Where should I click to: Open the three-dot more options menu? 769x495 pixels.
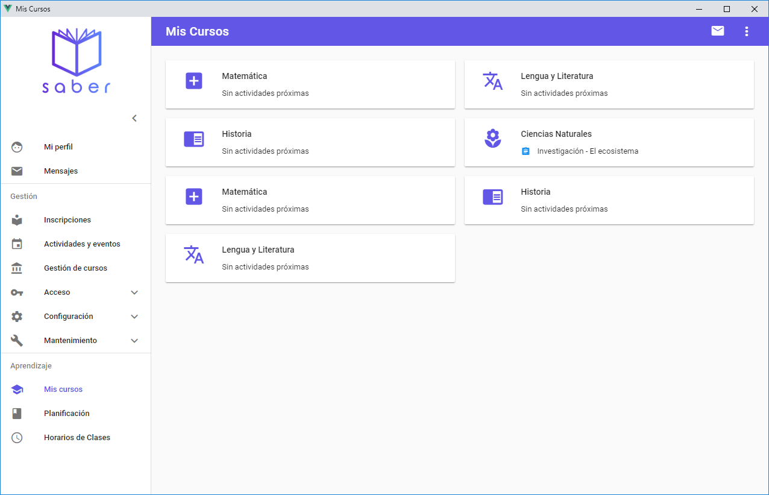click(x=747, y=31)
